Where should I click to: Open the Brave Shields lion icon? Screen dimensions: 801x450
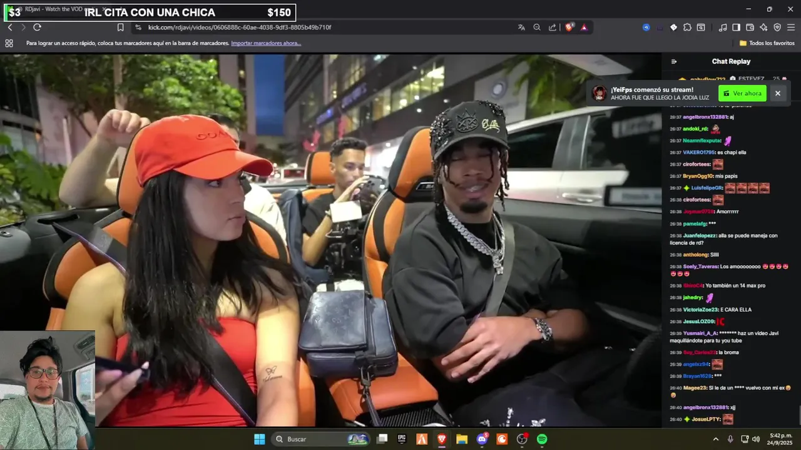coord(569,27)
